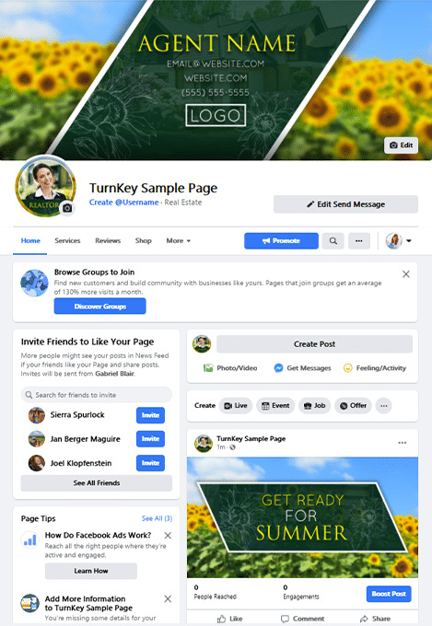Click the search magnifier icon button
This screenshot has height=626, width=432.
click(333, 241)
